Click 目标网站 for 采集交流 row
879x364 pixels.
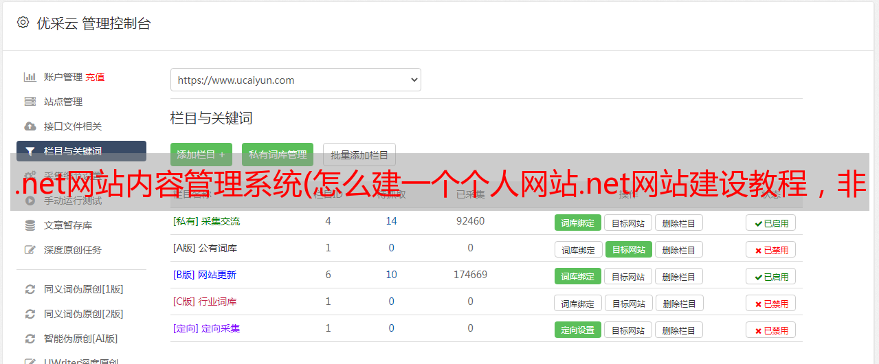(628, 223)
